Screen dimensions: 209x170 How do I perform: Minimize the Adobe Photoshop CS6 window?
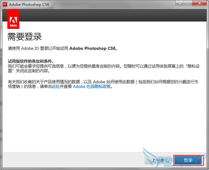[180, 3]
